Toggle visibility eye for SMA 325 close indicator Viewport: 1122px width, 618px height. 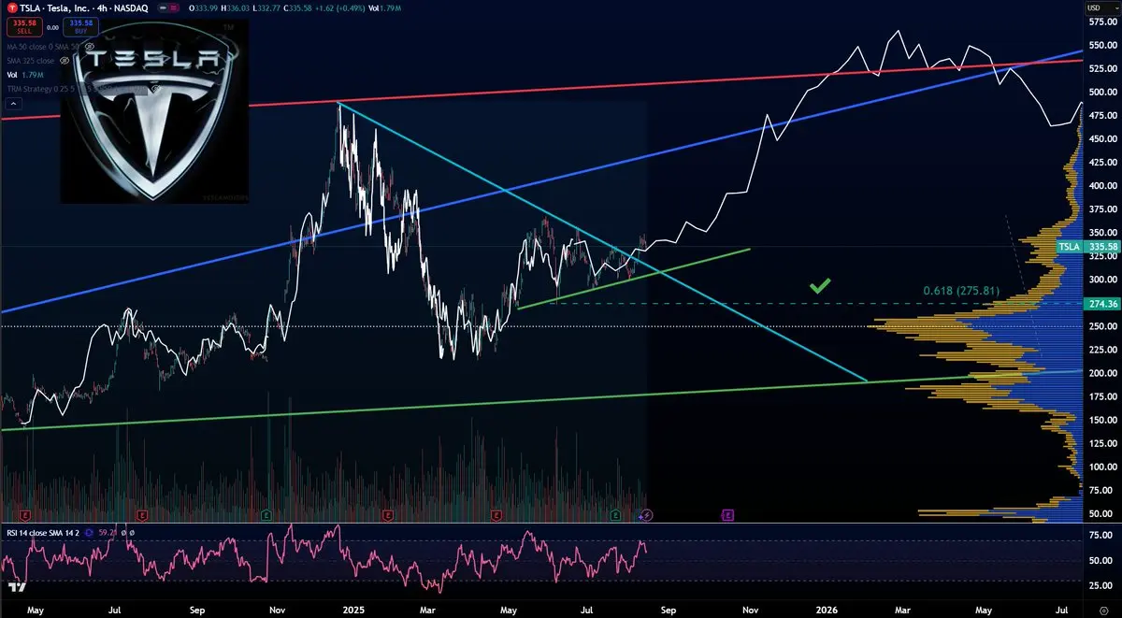click(x=66, y=60)
